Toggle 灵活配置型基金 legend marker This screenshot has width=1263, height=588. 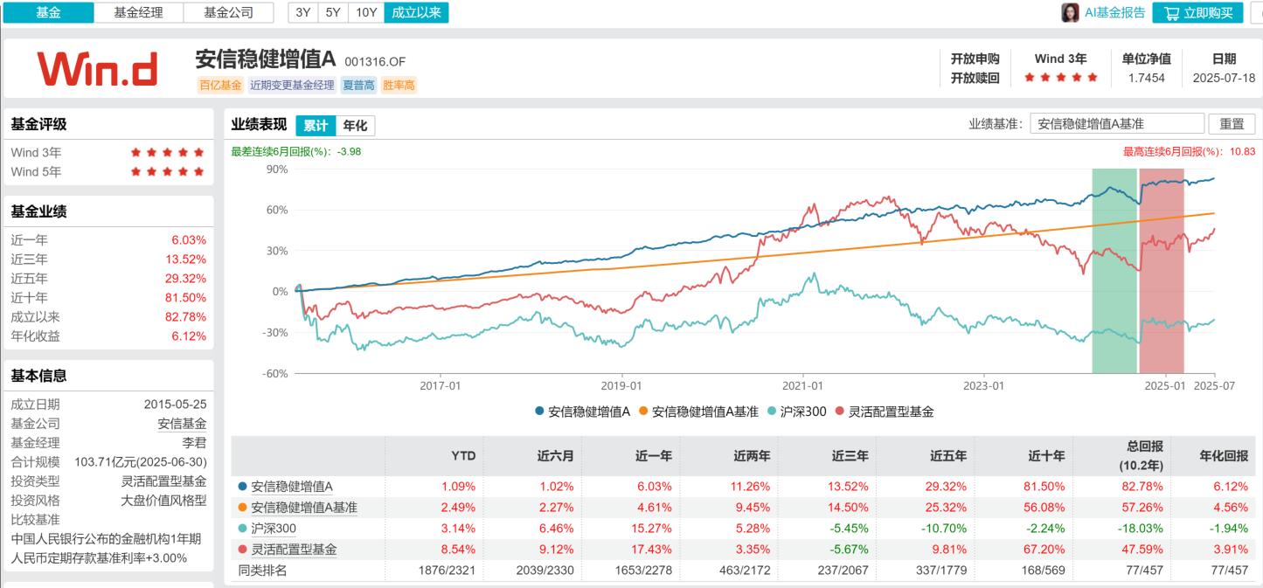coord(841,412)
